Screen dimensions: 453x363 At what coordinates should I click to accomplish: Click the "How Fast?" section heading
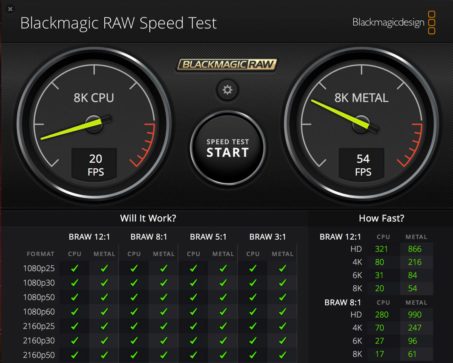click(381, 218)
